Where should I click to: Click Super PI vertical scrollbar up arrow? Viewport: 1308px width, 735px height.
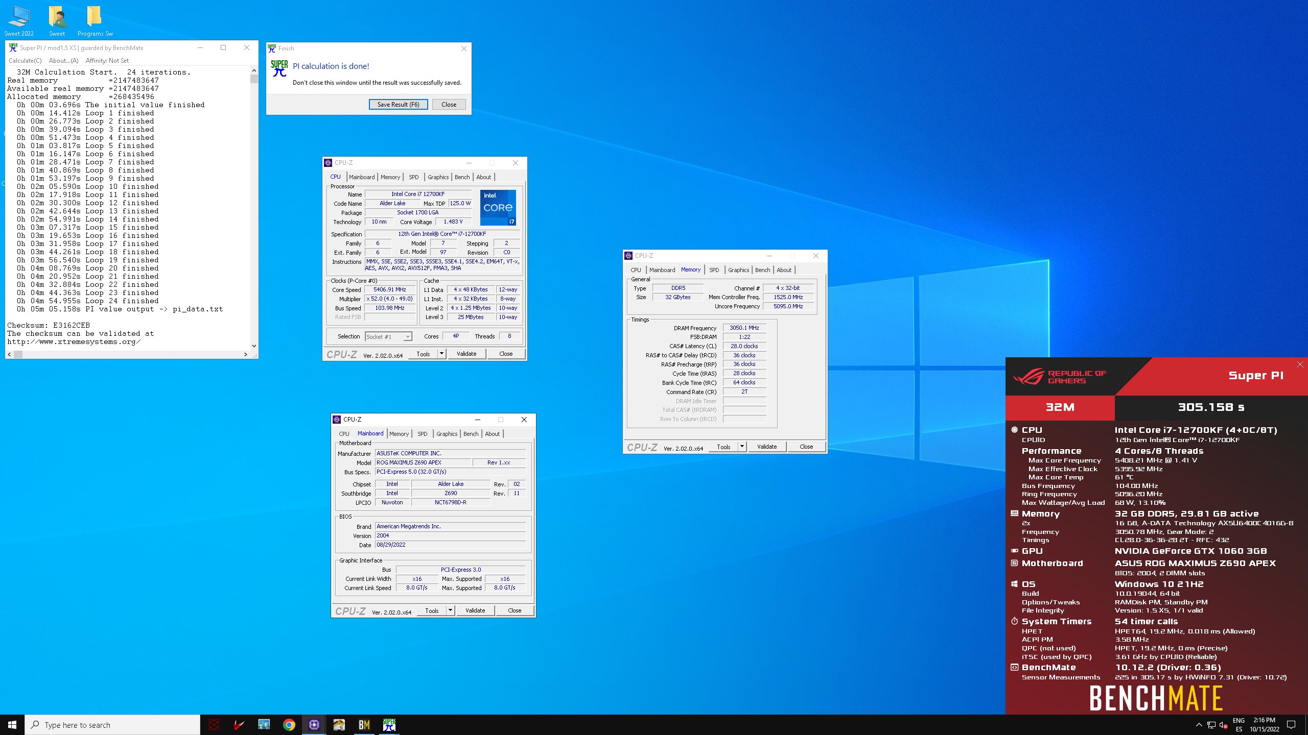click(x=254, y=70)
